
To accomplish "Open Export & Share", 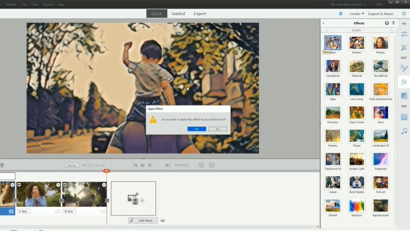I will coord(380,13).
